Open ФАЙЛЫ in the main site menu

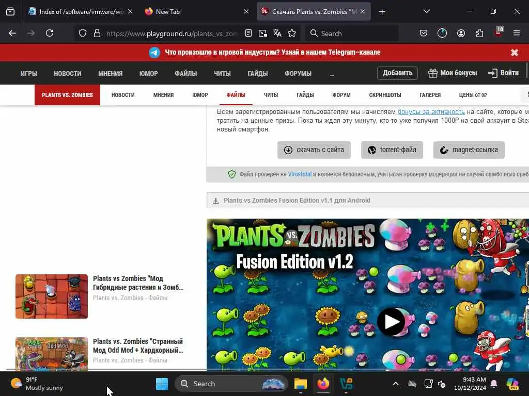[186, 73]
